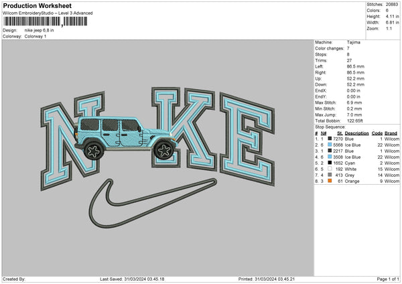
Task: Click the Stitches value "20883"
Action: click(x=392, y=5)
